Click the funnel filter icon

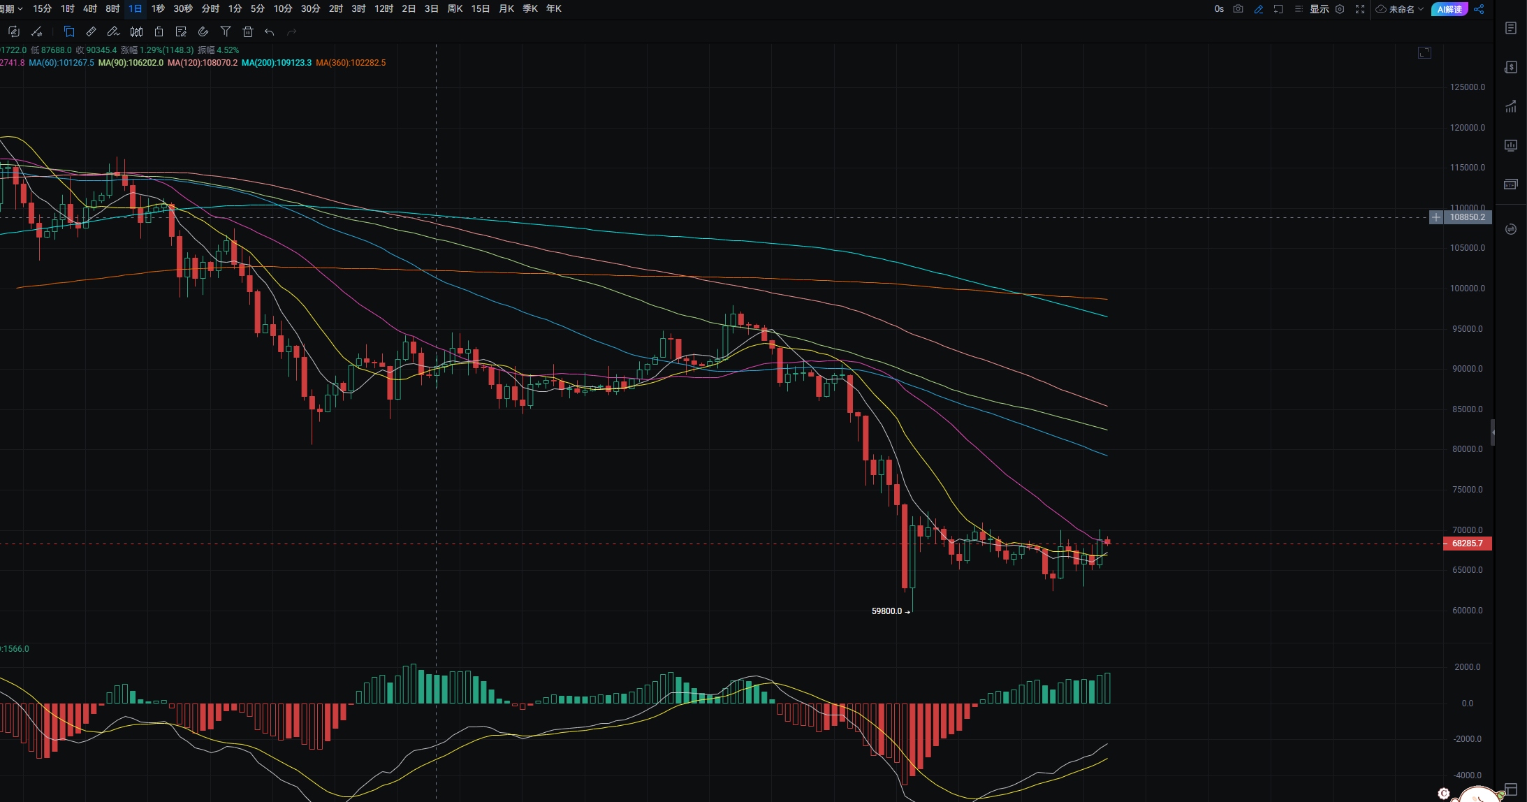tap(225, 31)
